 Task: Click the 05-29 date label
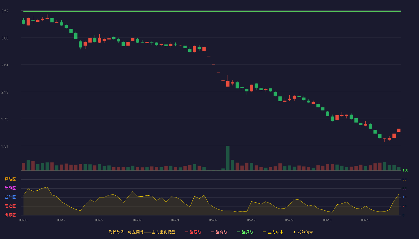point(289,220)
